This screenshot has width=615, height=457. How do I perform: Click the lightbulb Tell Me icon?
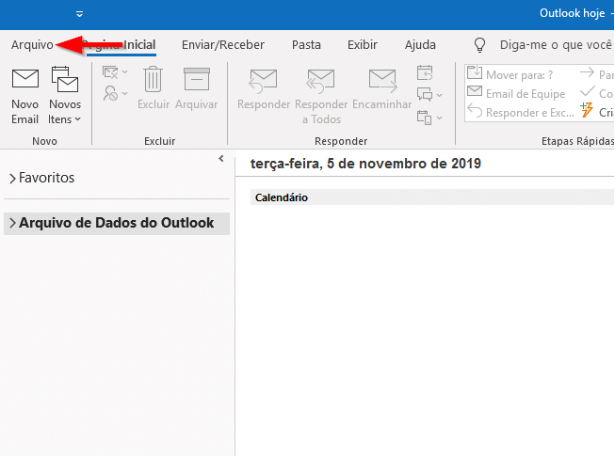tap(479, 45)
